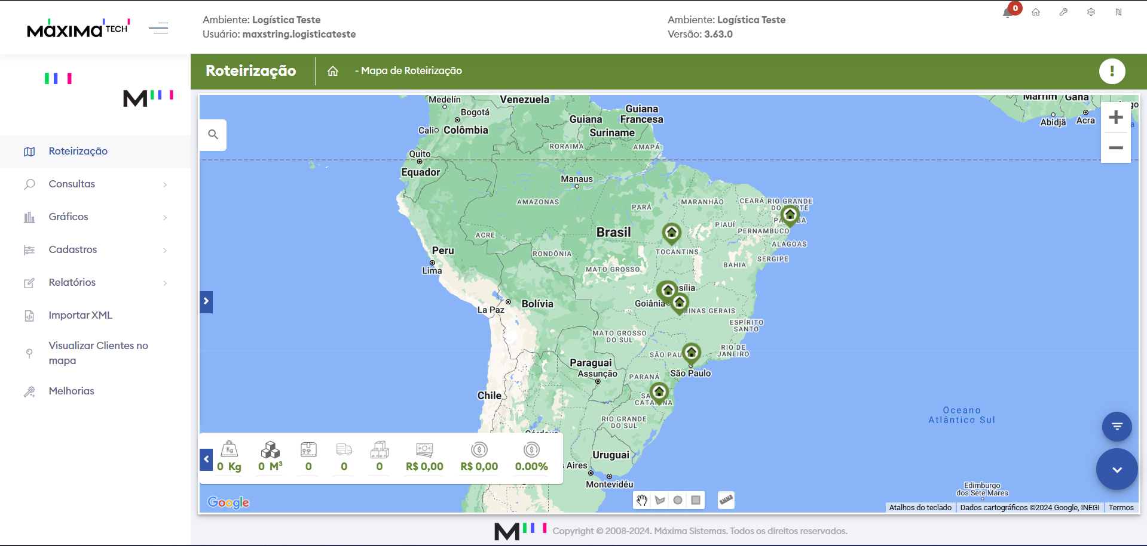This screenshot has width=1147, height=546.
Task: Click the Kg weight icon in totals bar
Action: pos(230,449)
